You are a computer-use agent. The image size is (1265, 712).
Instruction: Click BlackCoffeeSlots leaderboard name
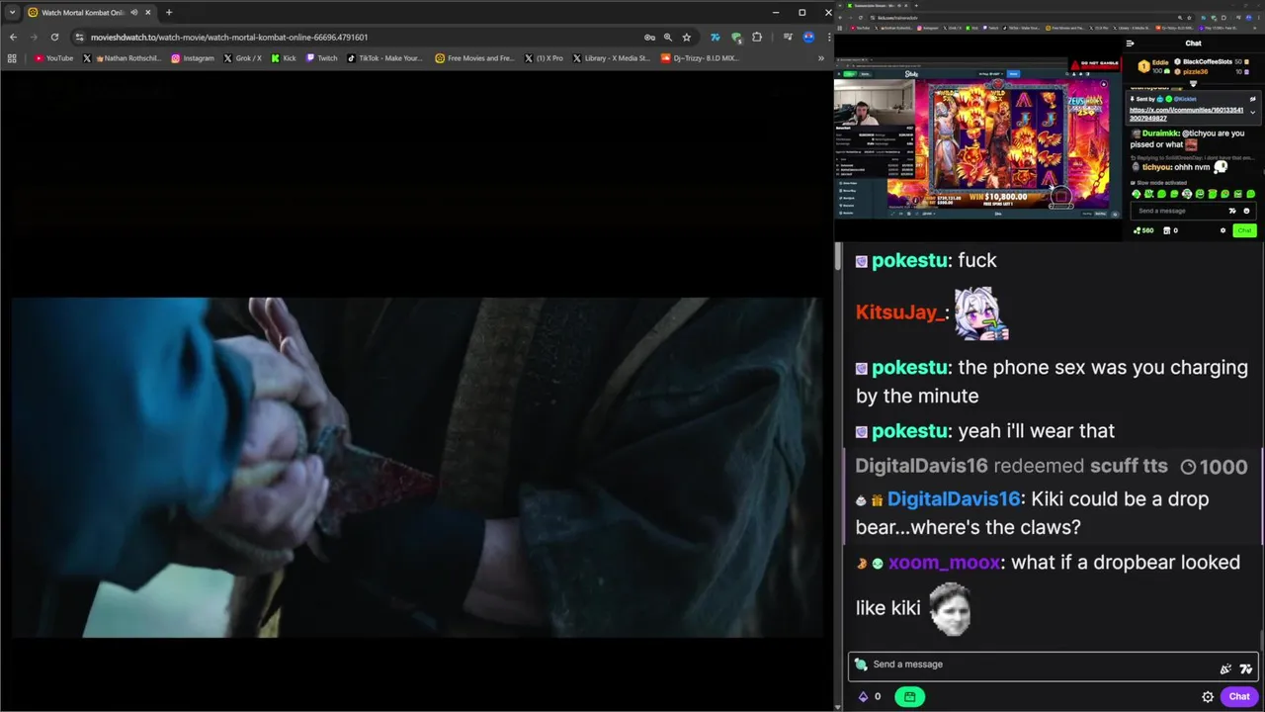1208,62
